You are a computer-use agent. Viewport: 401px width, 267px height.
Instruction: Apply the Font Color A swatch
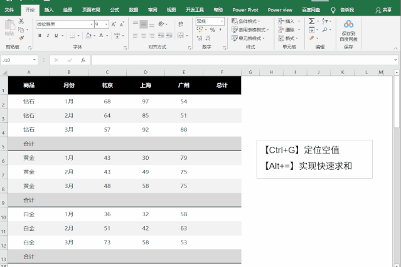(x=101, y=36)
